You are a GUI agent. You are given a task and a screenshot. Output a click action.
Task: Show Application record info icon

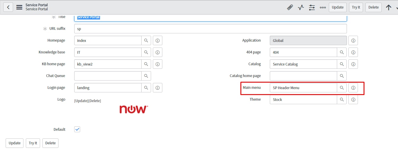click(353, 40)
